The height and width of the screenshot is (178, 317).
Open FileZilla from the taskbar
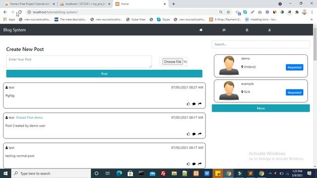click(x=163, y=174)
